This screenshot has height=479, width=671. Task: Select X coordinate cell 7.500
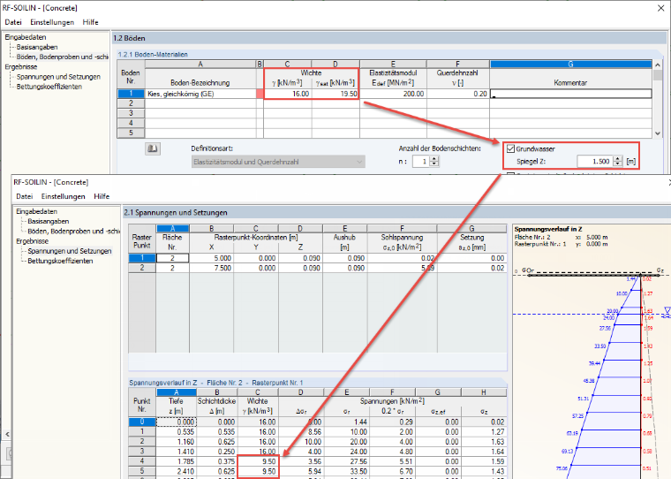pyautogui.click(x=211, y=268)
